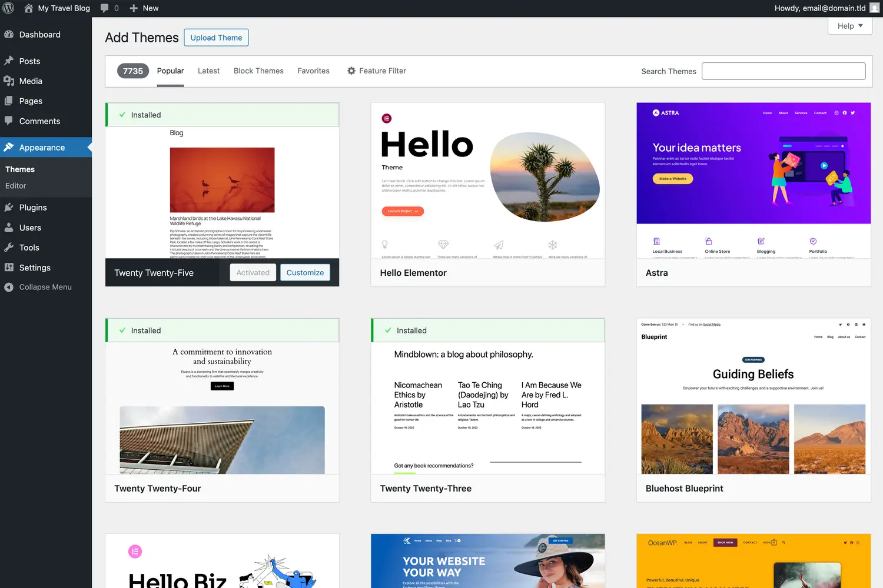Viewport: 883px width, 588px height.
Task: Open Twenty Twenty-Four theme thumbnail
Action: pyautogui.click(x=223, y=408)
